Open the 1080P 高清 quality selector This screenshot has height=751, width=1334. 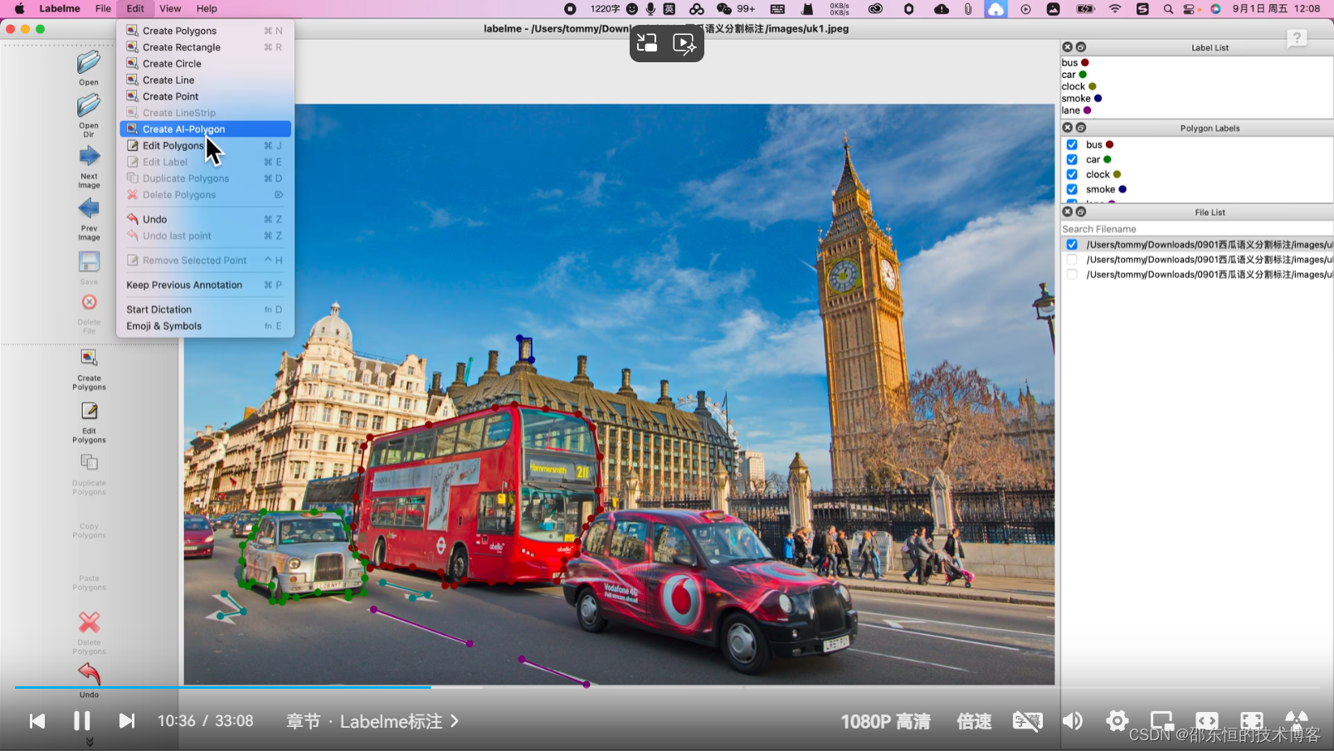coord(885,721)
